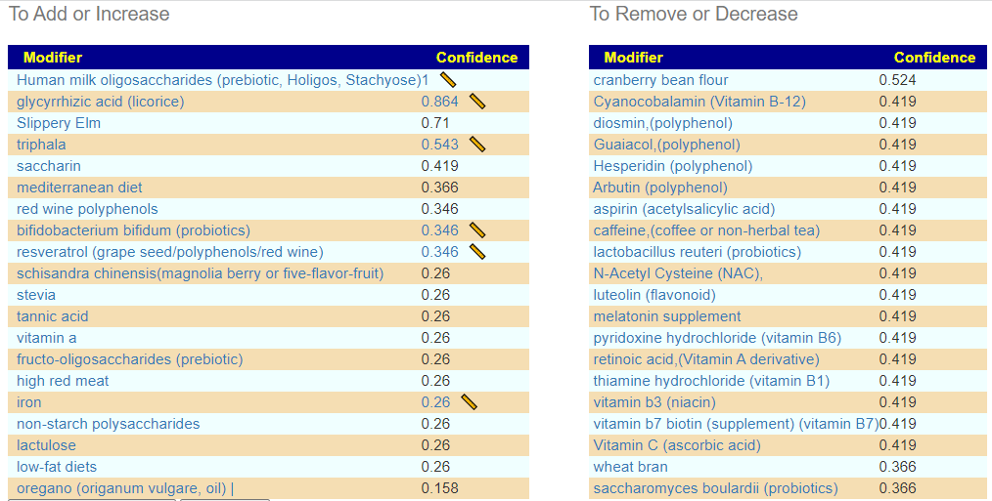Viewport: 992px width, 501px height.
Task: Open fructo-oligosaccharides (prebiotic) link
Action: (x=130, y=359)
